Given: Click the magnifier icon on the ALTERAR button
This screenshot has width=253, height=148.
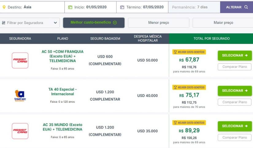Looking at the screenshot, I should coord(246,7).
